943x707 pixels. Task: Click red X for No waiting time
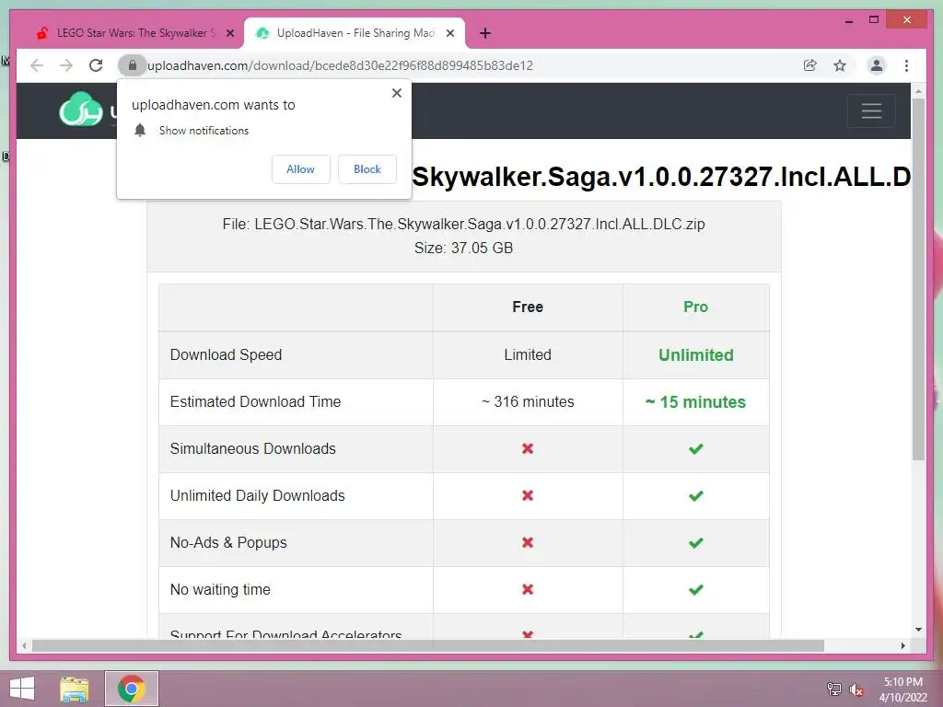pos(528,589)
